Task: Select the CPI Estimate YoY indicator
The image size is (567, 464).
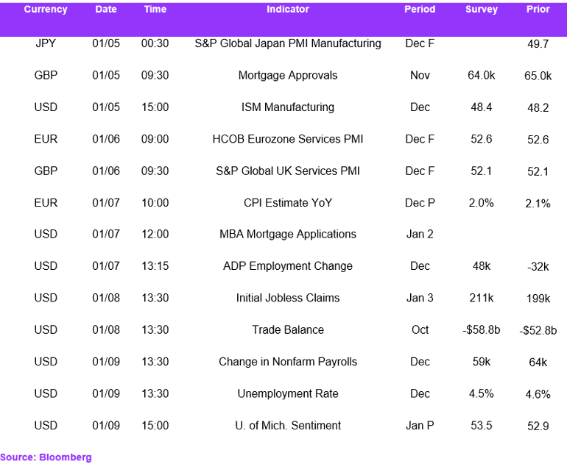Action: point(288,202)
